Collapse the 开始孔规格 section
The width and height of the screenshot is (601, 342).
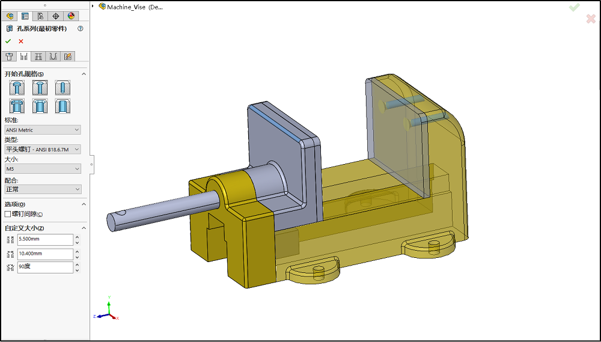pos(84,74)
